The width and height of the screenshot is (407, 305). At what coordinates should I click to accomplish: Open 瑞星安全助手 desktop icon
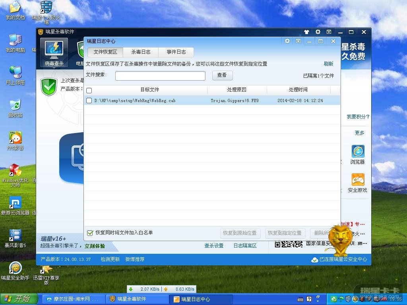coord(16,271)
